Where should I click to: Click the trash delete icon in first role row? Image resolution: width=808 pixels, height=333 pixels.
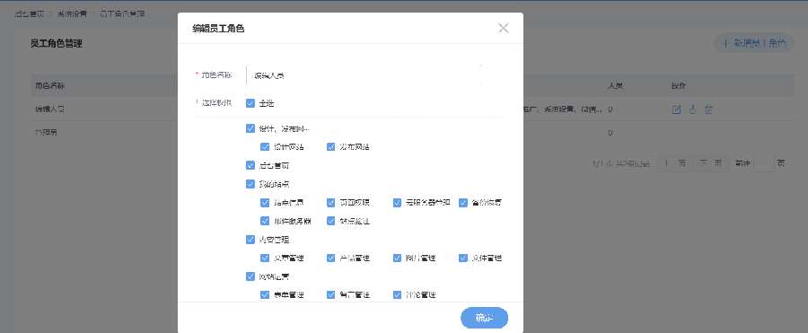point(708,110)
